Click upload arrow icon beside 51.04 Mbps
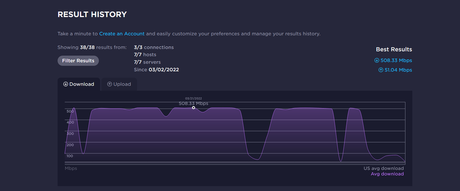This screenshot has width=460, height=191. click(381, 70)
